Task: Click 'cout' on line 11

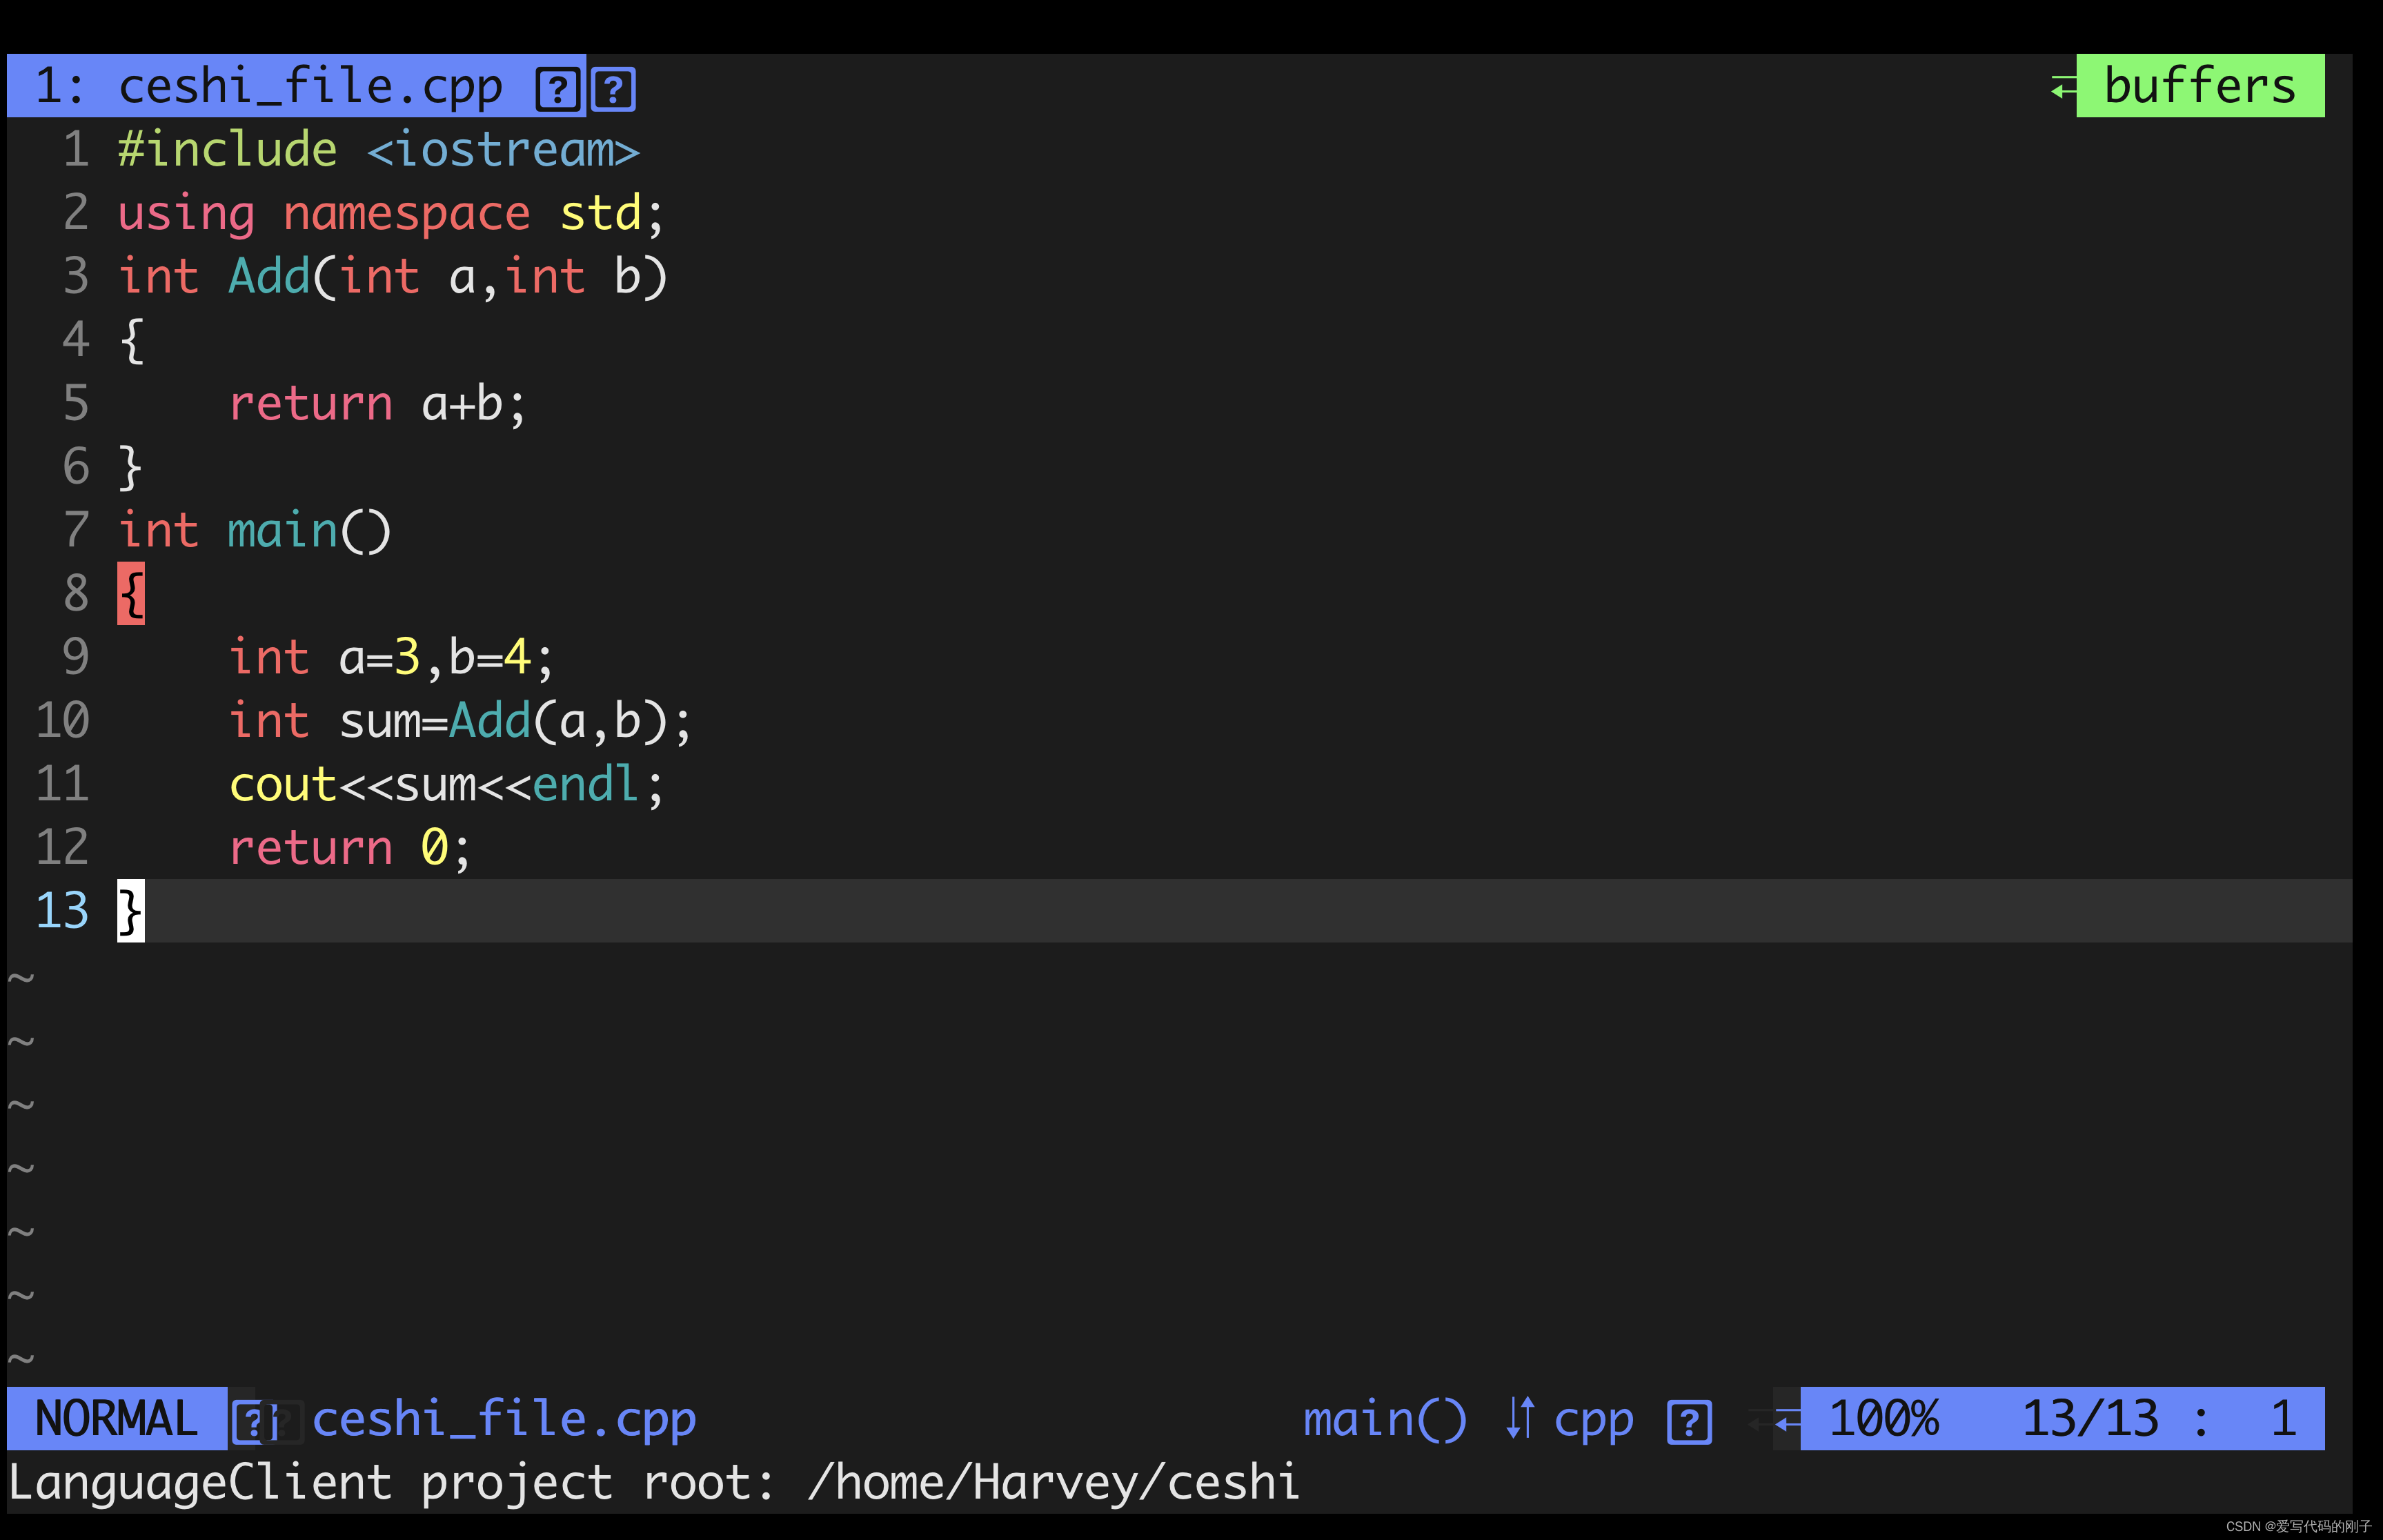Action: tap(283, 784)
